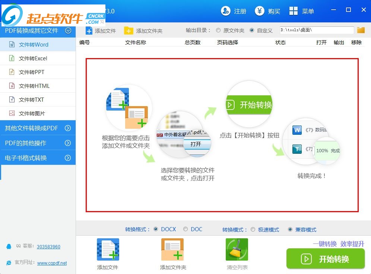Click the 添加文件夹 toolbar text button
This screenshot has height=274, width=371.
click(149, 31)
